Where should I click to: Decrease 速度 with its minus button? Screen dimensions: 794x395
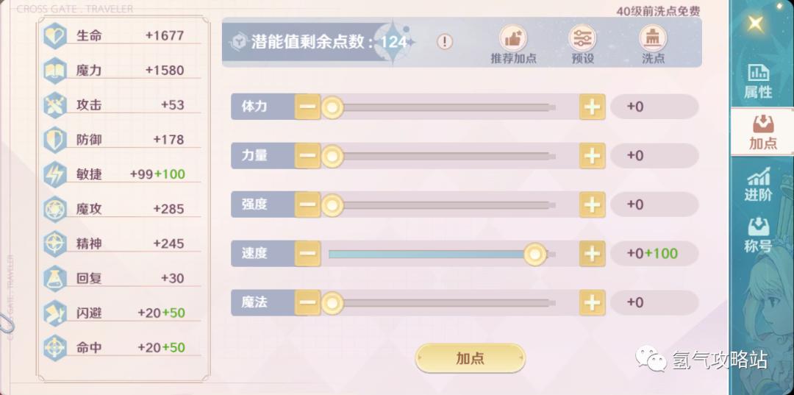tap(307, 254)
